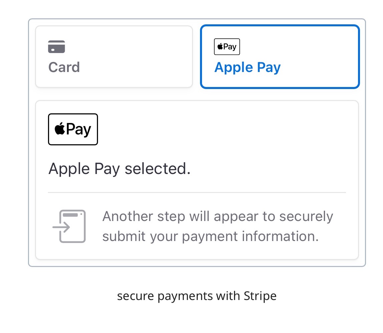Click empty area of Apple Pay tab

pos(318,56)
